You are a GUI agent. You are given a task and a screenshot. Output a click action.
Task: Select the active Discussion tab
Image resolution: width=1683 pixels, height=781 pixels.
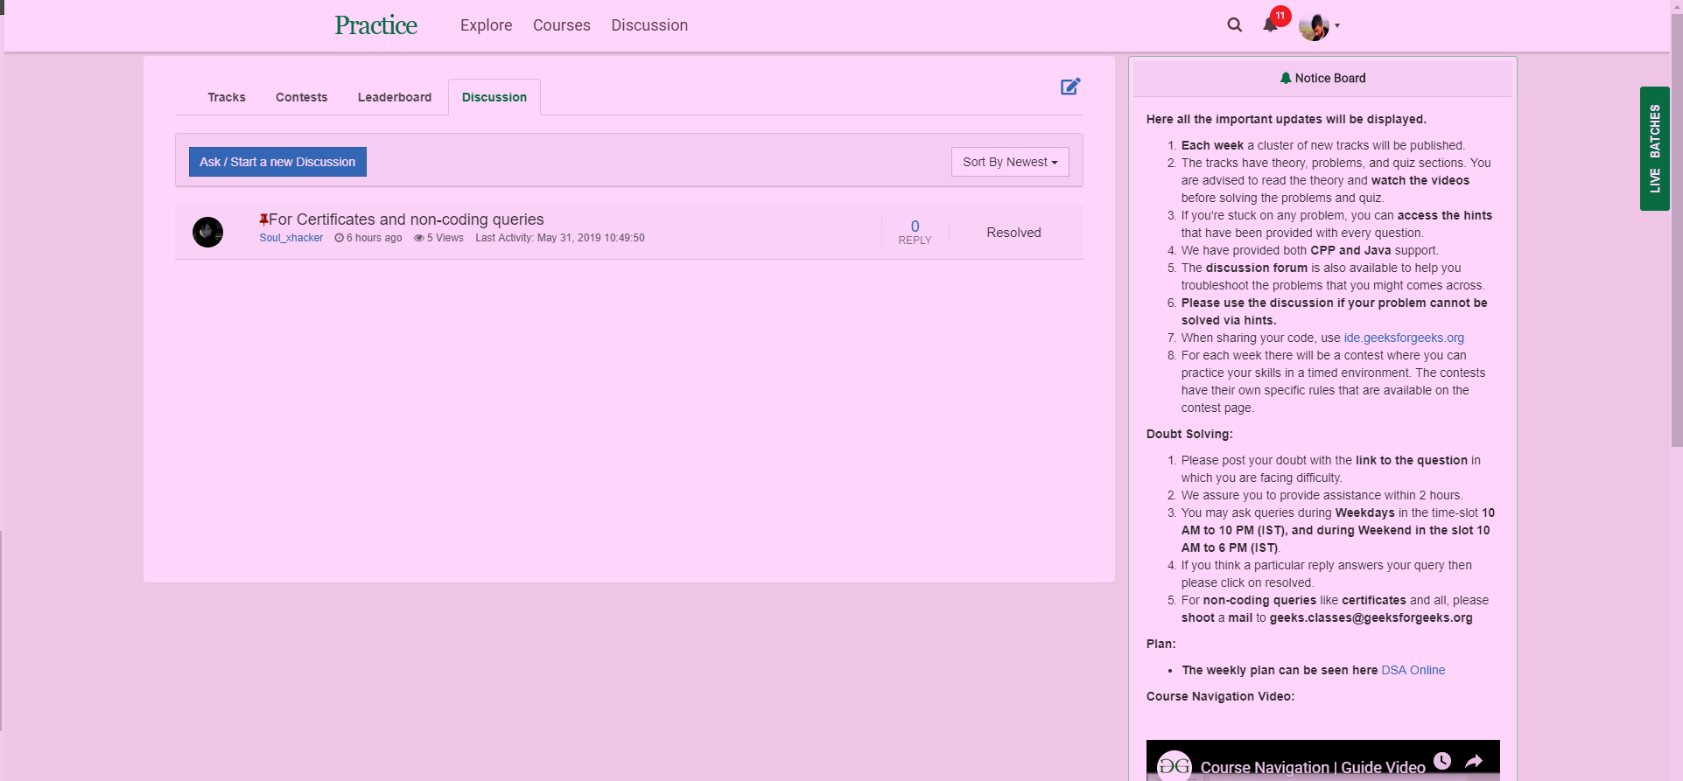[494, 97]
